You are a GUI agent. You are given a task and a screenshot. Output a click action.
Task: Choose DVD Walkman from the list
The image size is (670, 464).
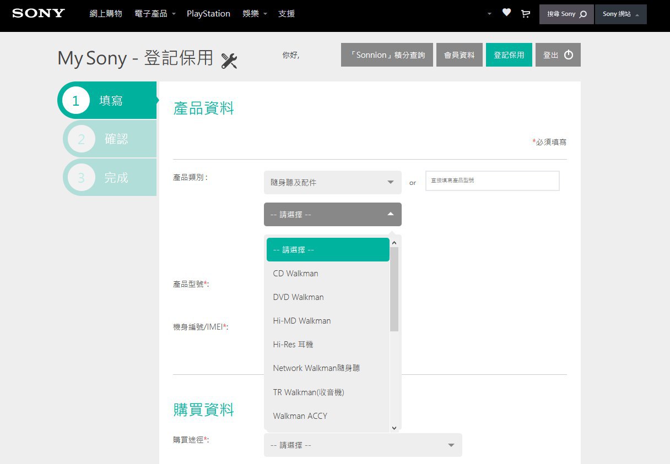[x=328, y=297]
